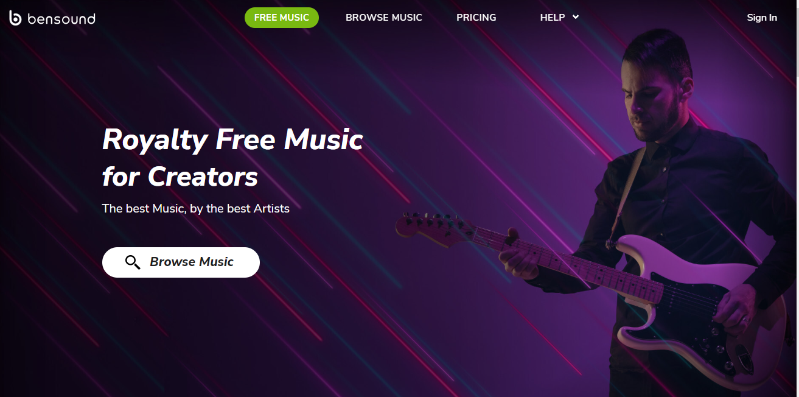Click the "for Creators" headline line
799x397 pixels.
click(x=180, y=177)
